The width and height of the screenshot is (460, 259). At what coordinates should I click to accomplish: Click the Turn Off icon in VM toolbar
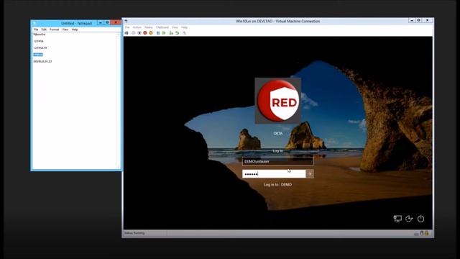click(x=139, y=33)
